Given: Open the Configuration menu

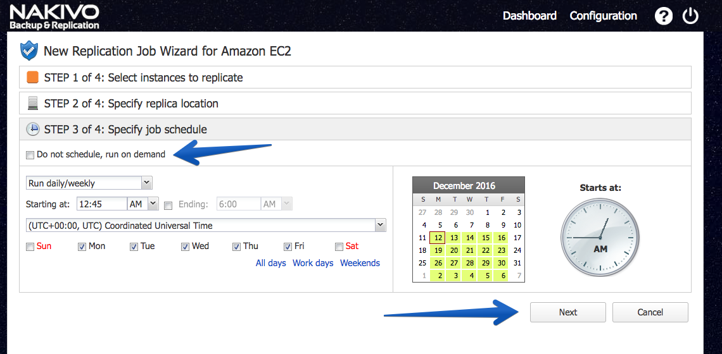Looking at the screenshot, I should point(603,16).
